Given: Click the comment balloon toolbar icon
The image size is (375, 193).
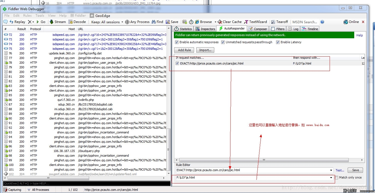Looking at the screenshot, I should click(5, 22).
